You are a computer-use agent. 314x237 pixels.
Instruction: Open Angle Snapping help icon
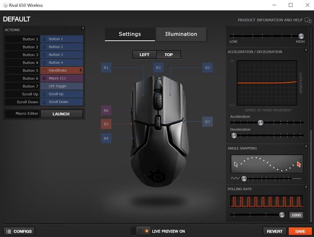(306, 146)
